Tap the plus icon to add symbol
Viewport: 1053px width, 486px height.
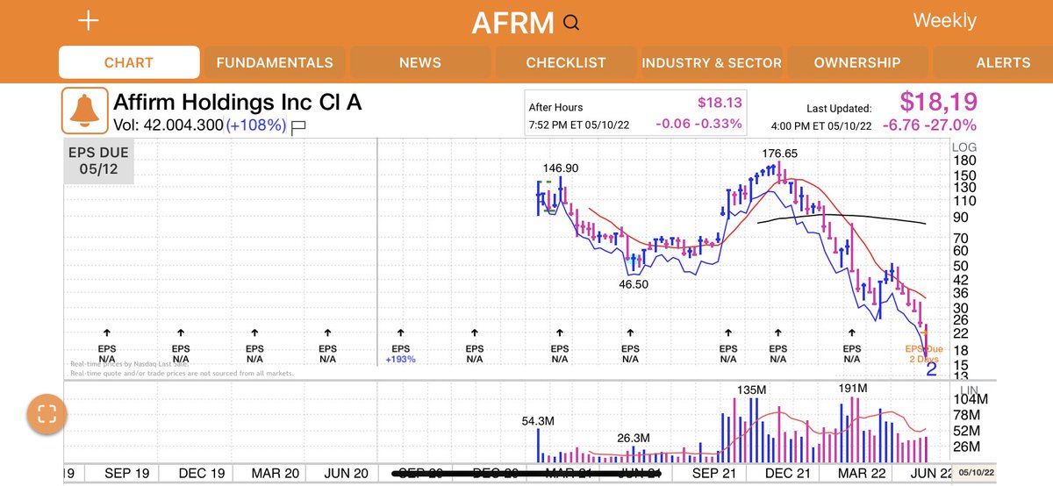pyautogui.click(x=89, y=21)
